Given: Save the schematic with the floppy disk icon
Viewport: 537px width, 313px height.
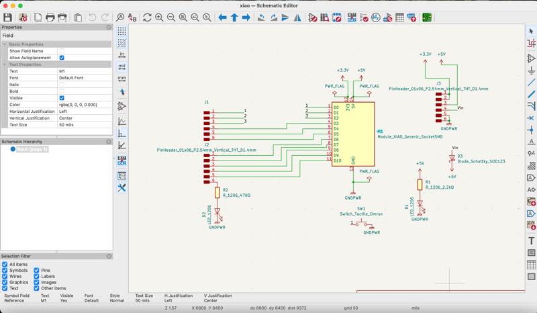Looking at the screenshot, I should (x=7, y=17).
